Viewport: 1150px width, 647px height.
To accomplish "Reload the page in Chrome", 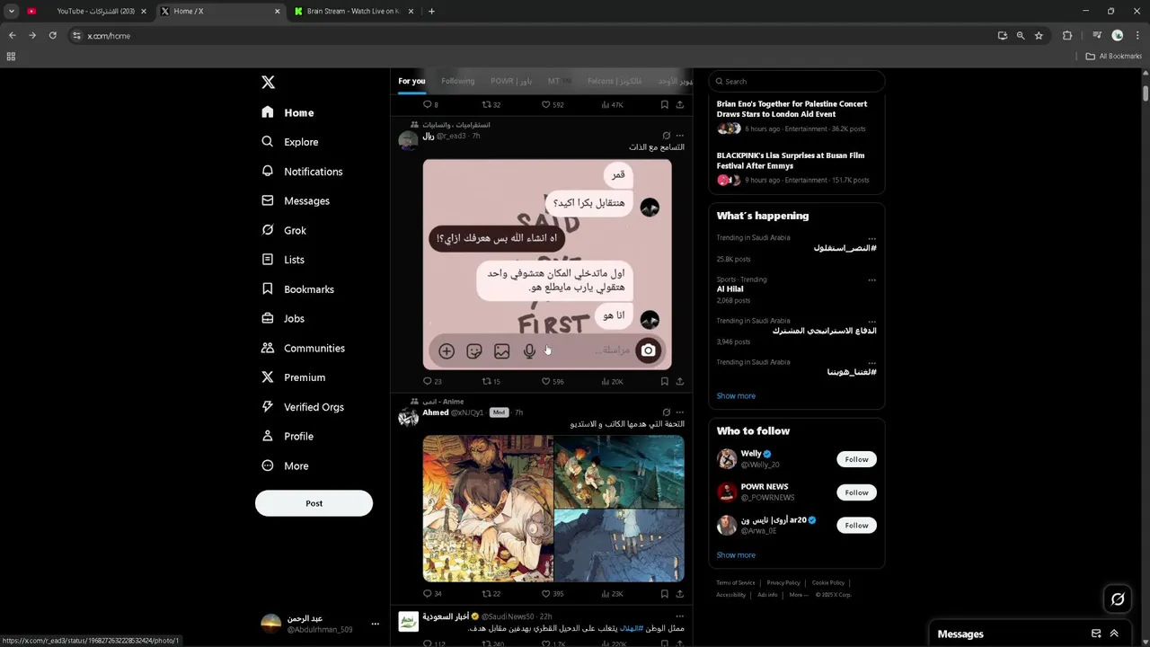I will click(52, 35).
